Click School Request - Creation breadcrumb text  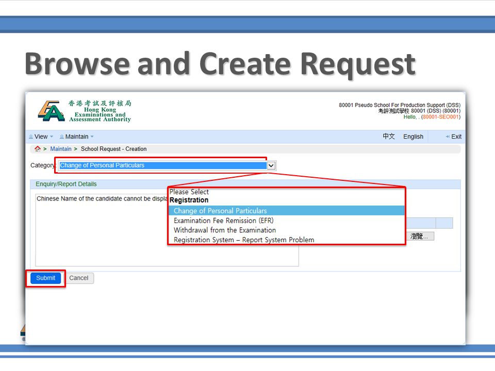(x=113, y=149)
